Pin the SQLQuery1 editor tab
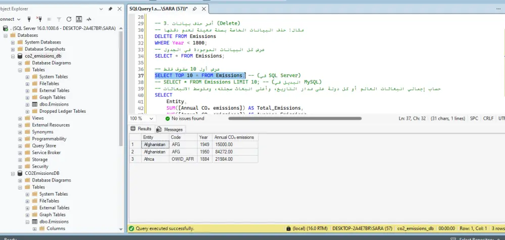This screenshot has width=505, height=240. (195, 9)
